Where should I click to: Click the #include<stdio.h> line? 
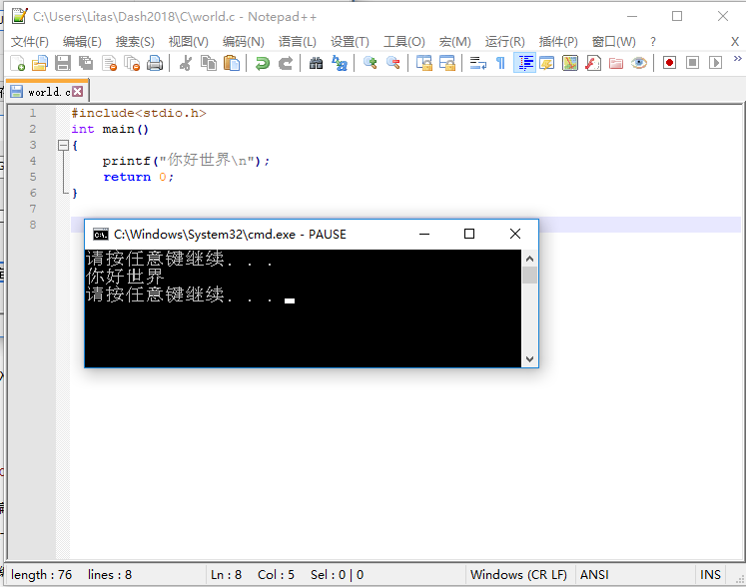click(139, 113)
